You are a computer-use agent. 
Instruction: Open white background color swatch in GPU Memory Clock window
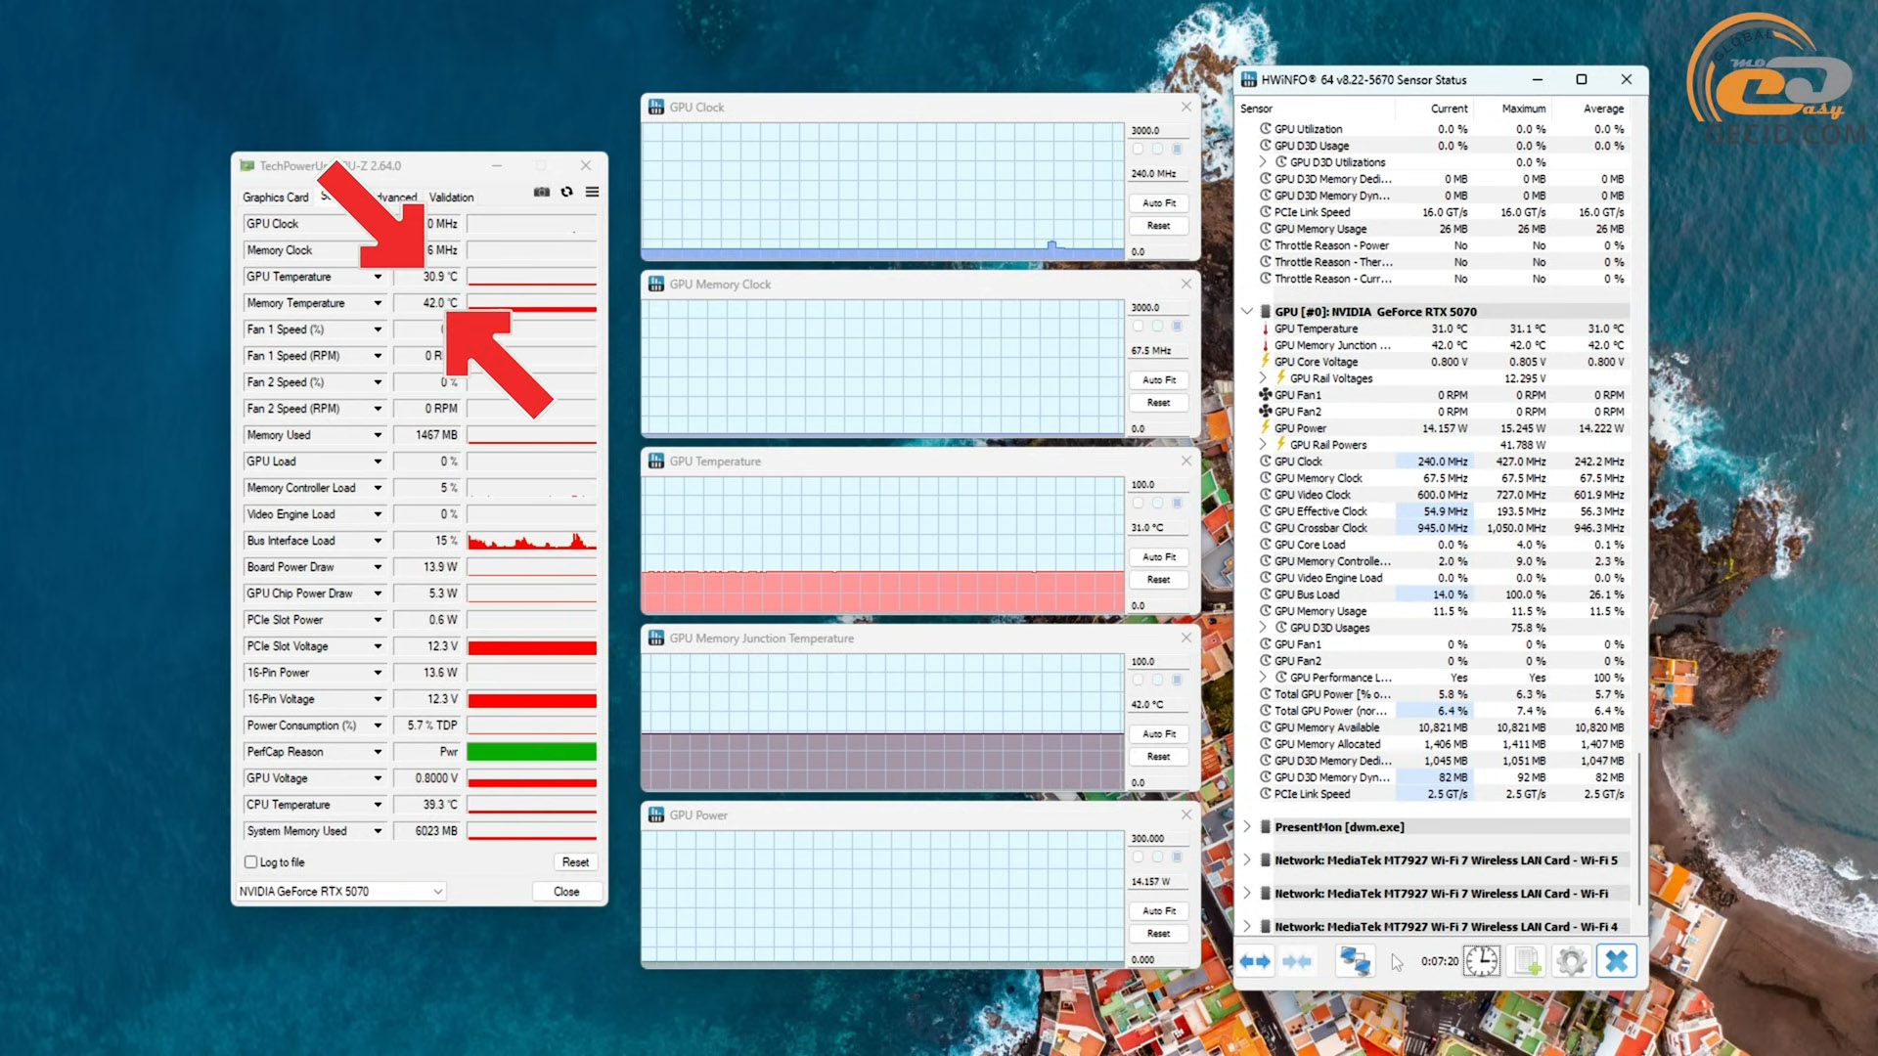pyautogui.click(x=1138, y=327)
